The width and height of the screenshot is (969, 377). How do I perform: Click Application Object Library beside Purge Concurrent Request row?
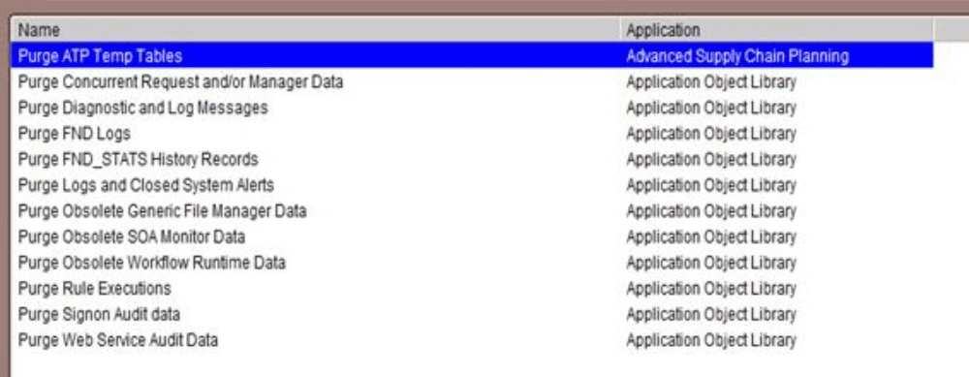point(711,81)
